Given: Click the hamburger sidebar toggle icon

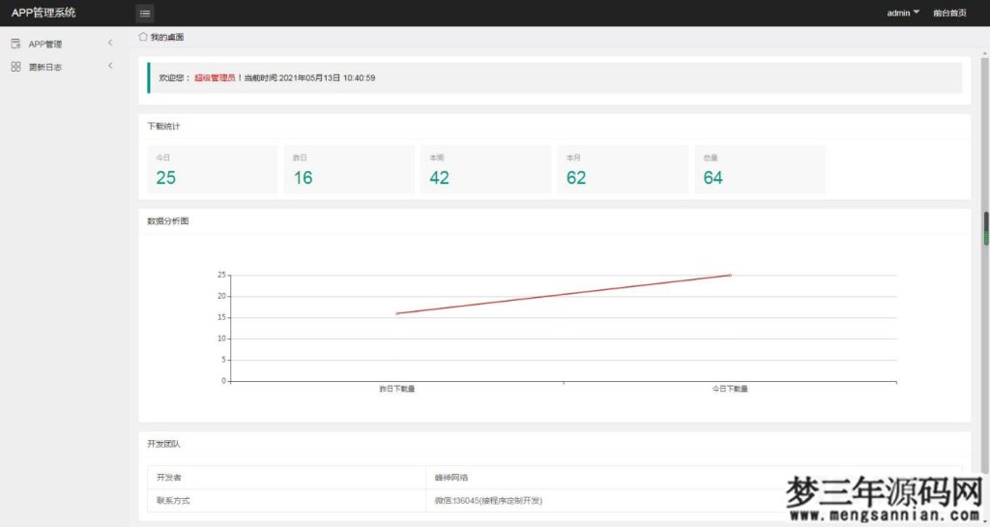Looking at the screenshot, I should 145,14.
